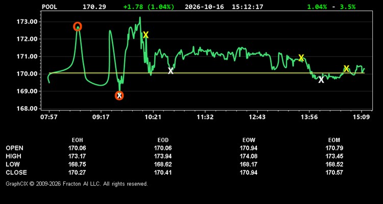Click the 15:09 time axis label

[361, 117]
